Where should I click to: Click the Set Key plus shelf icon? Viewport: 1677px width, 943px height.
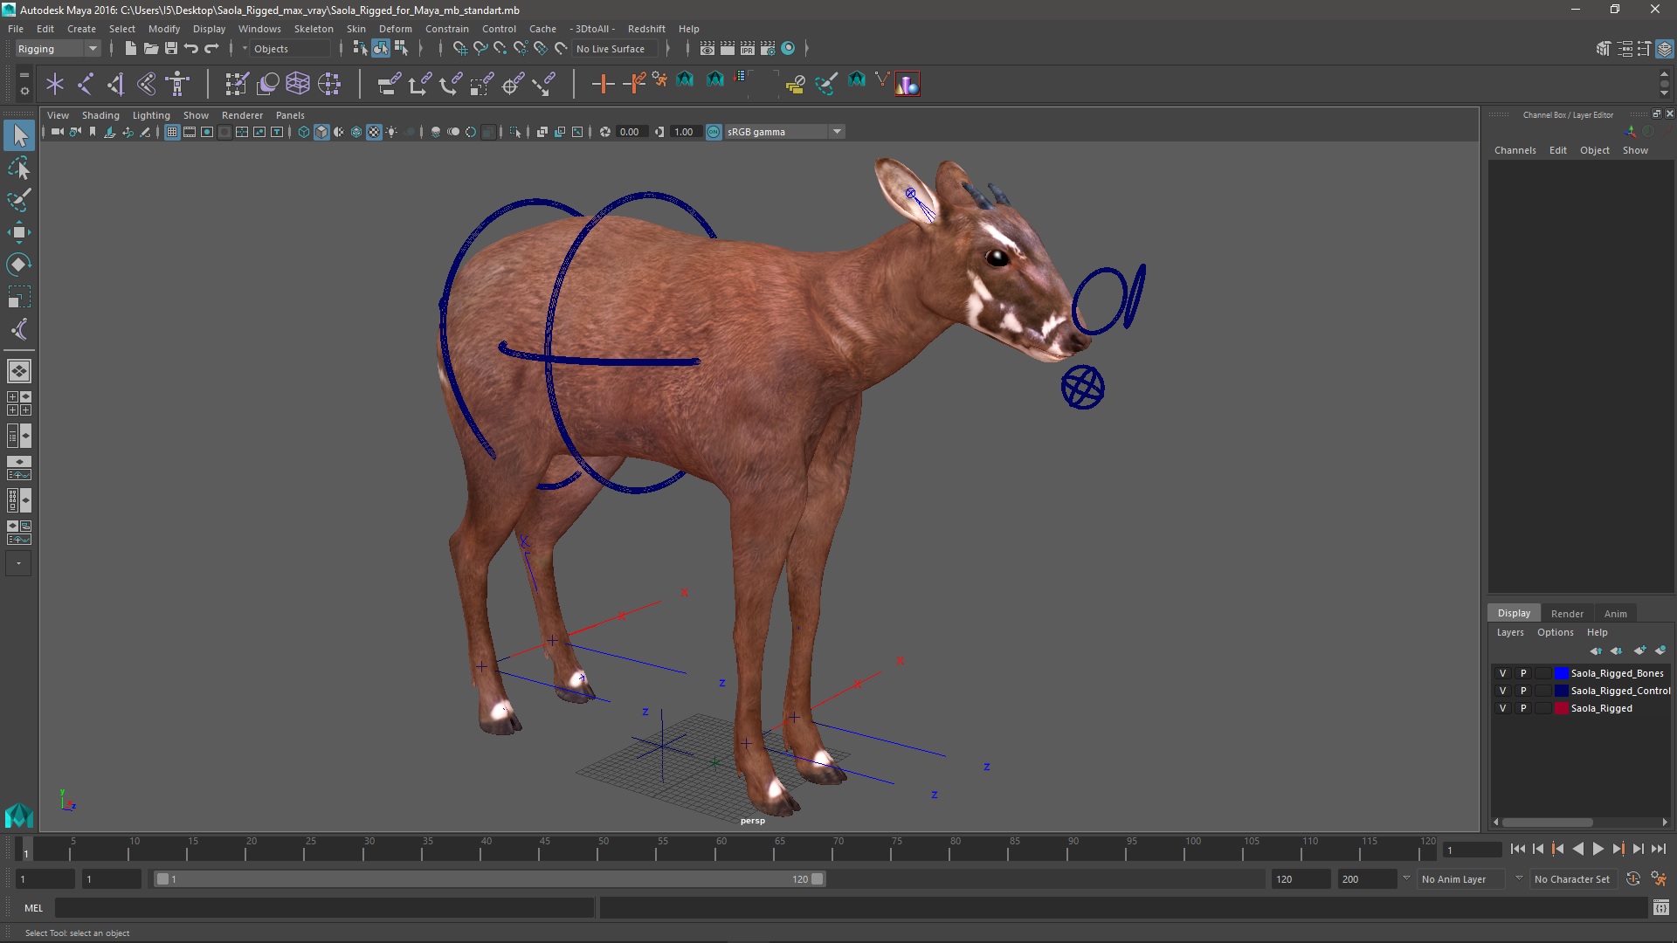tap(603, 84)
